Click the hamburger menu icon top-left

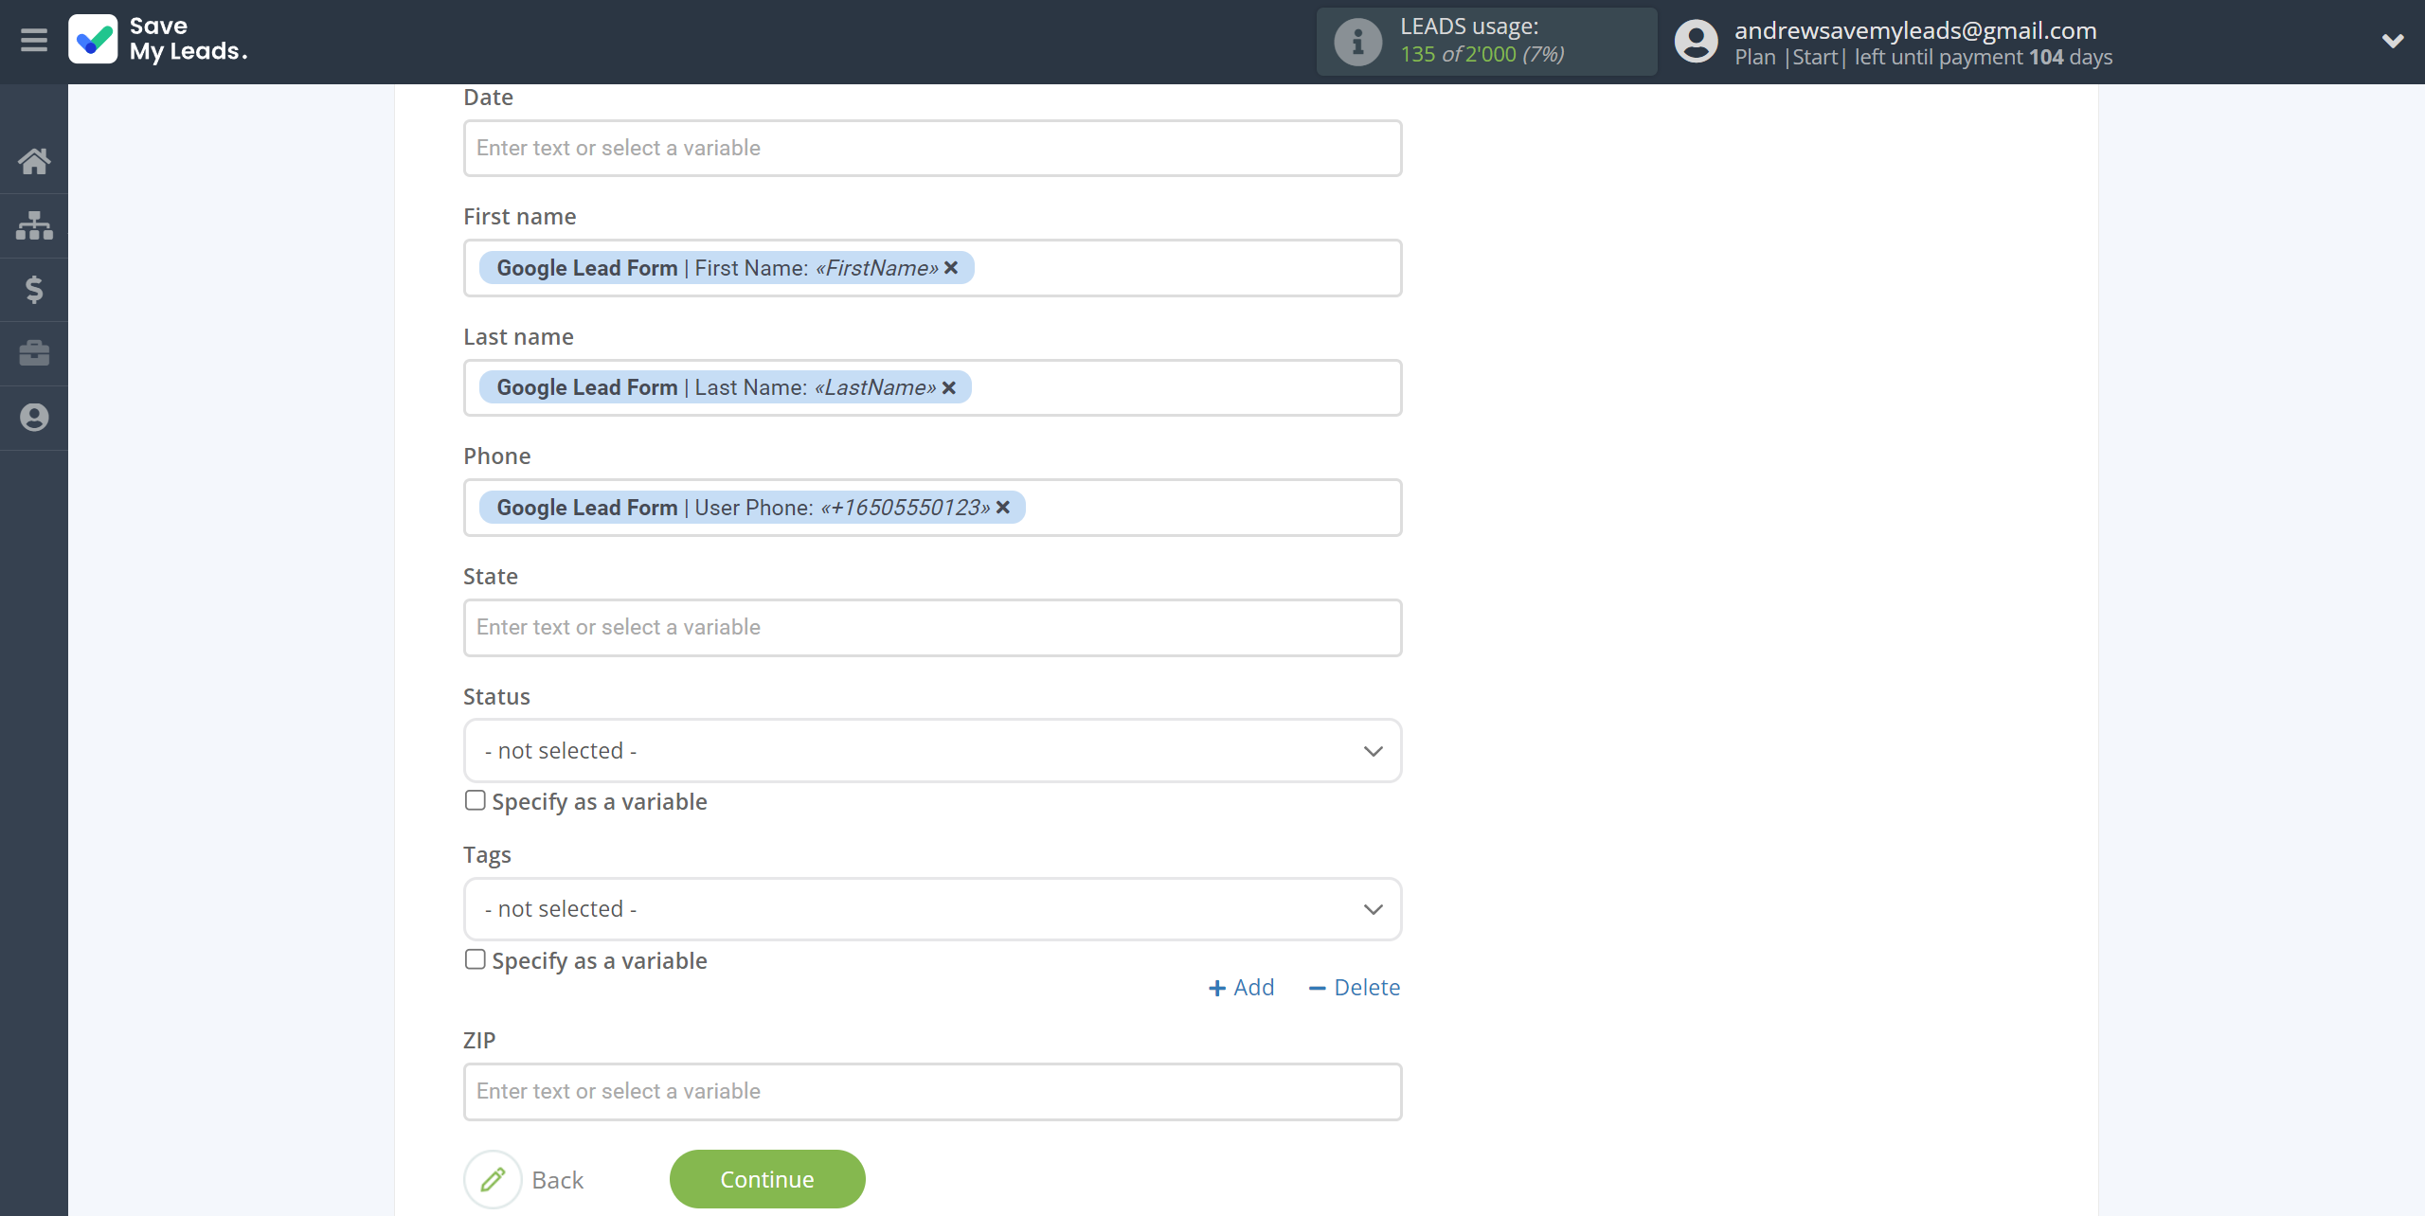click(34, 41)
